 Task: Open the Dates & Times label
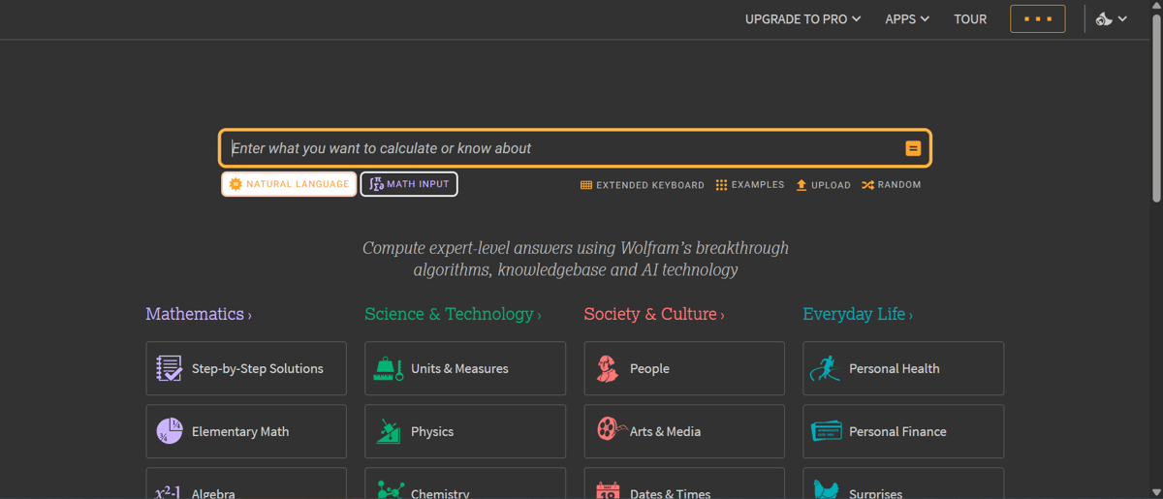(671, 493)
